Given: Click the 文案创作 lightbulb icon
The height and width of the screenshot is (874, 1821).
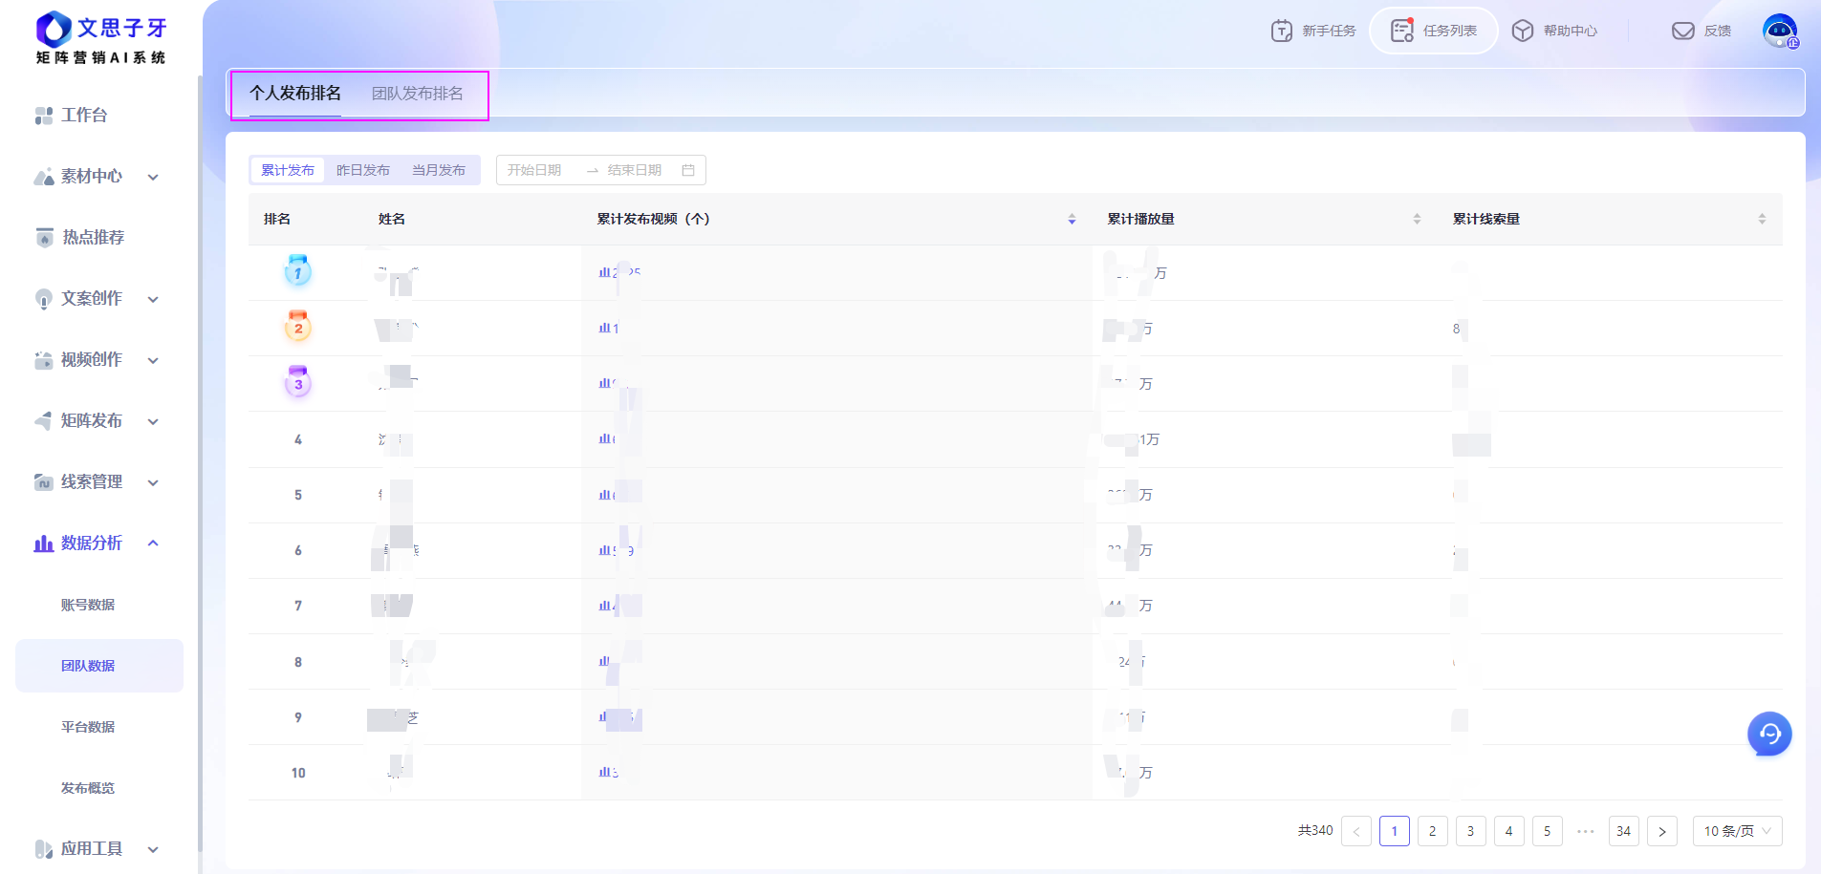Looking at the screenshot, I should coord(44,299).
